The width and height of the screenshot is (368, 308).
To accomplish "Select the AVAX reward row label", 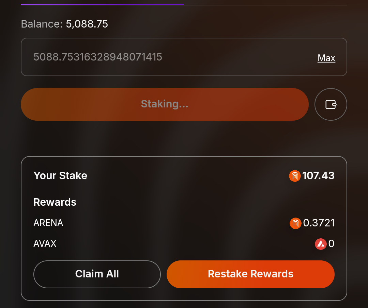I will click(45, 244).
